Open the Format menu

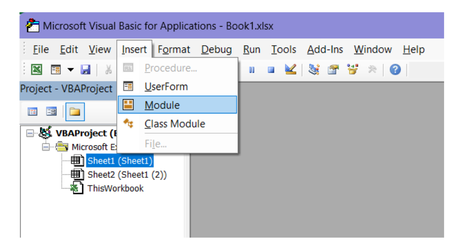click(174, 50)
